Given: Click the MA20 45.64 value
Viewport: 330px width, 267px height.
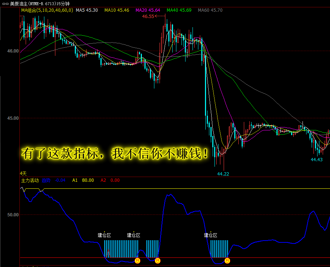Looking at the screenshot, I should coord(148,10).
